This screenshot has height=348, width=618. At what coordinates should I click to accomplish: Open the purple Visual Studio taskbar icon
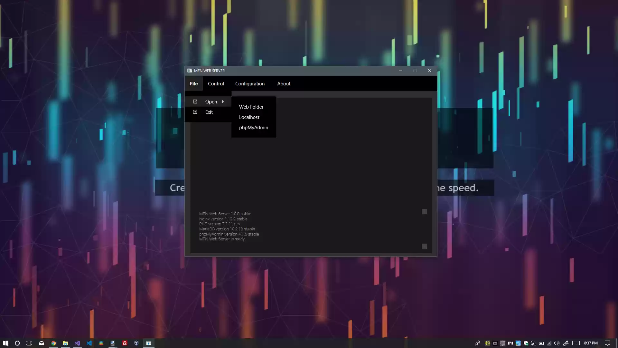[77, 343]
